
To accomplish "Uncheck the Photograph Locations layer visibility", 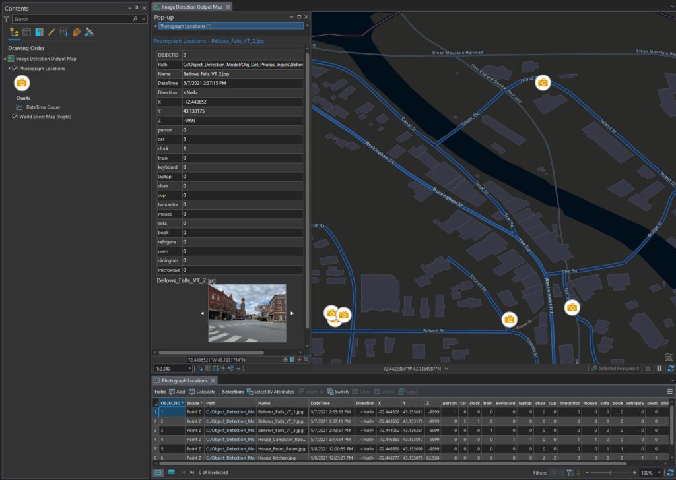I will [x=15, y=68].
